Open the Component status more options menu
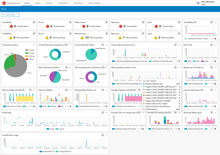This screenshot has width=220, height=155. pyautogui.click(x=34, y=45)
